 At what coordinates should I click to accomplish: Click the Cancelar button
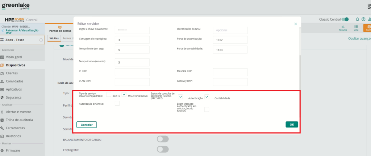coord(87,125)
